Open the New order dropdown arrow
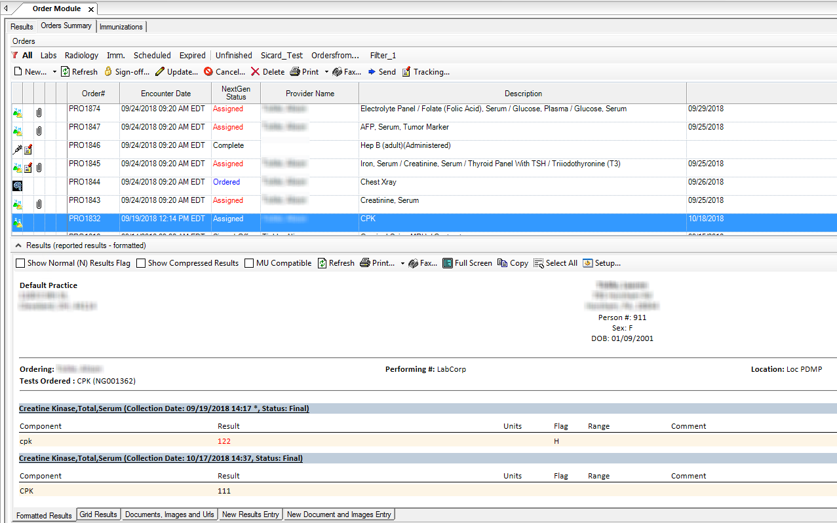Viewport: 837px width, 523px height. (54, 72)
